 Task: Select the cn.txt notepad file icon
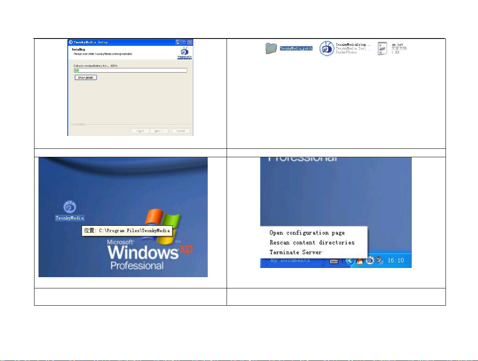(x=382, y=48)
